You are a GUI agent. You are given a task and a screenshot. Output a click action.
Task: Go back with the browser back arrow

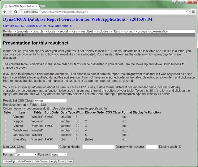5,12
